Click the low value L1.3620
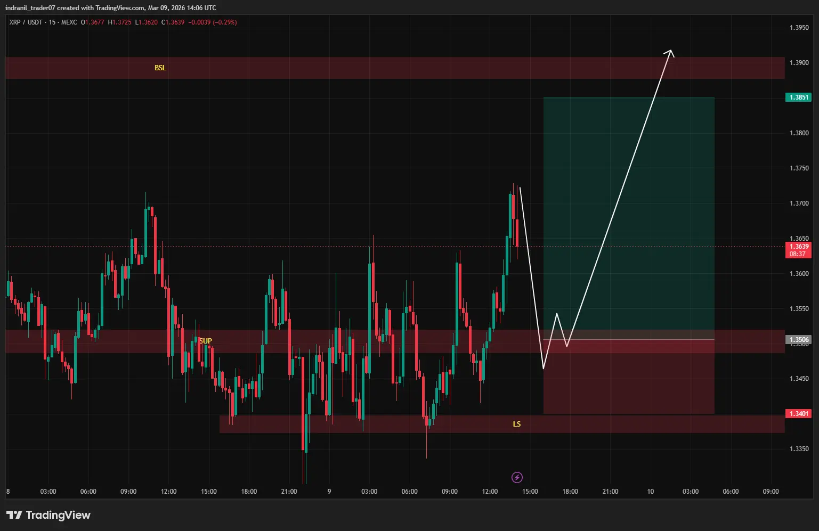This screenshot has height=531, width=819. (147, 22)
